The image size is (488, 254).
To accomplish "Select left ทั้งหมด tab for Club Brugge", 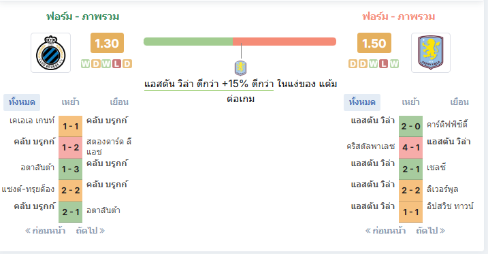I will pos(22,102).
